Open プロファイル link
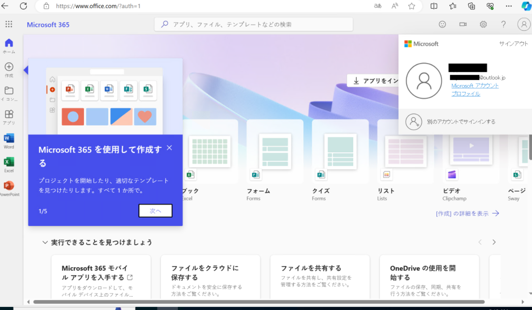 pyautogui.click(x=465, y=94)
